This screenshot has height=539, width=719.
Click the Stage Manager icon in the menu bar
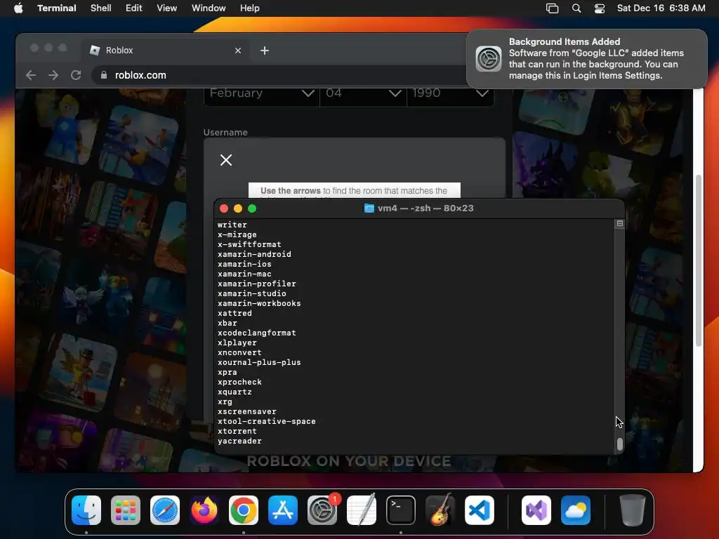tap(552, 8)
